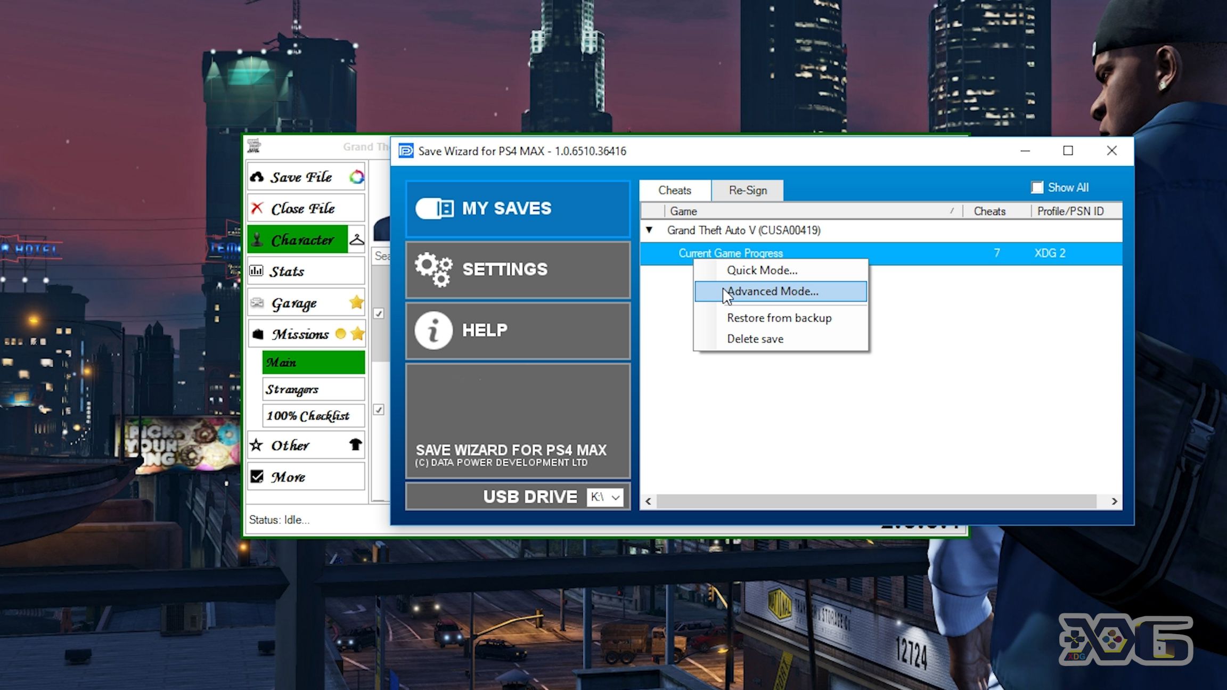
Task: Switch to the Cheats tab
Action: [x=675, y=190]
